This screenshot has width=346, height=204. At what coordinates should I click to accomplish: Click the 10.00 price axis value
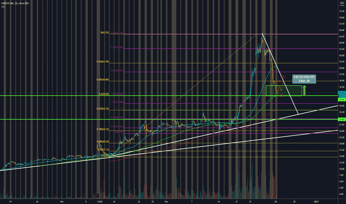pos(342,169)
